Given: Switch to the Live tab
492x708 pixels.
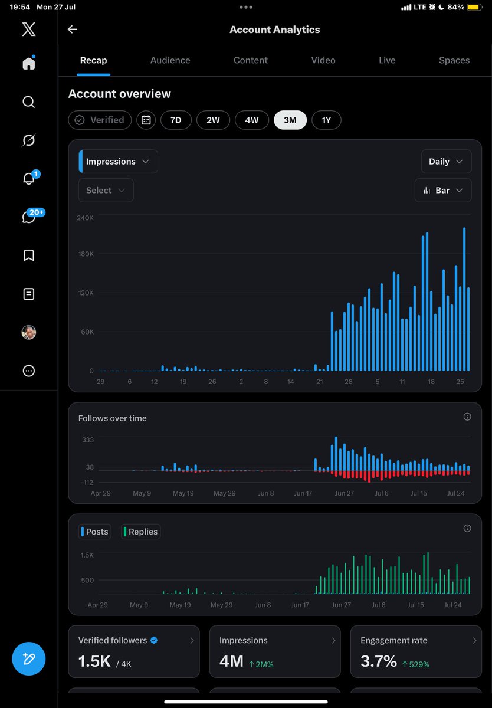Looking at the screenshot, I should [387, 60].
